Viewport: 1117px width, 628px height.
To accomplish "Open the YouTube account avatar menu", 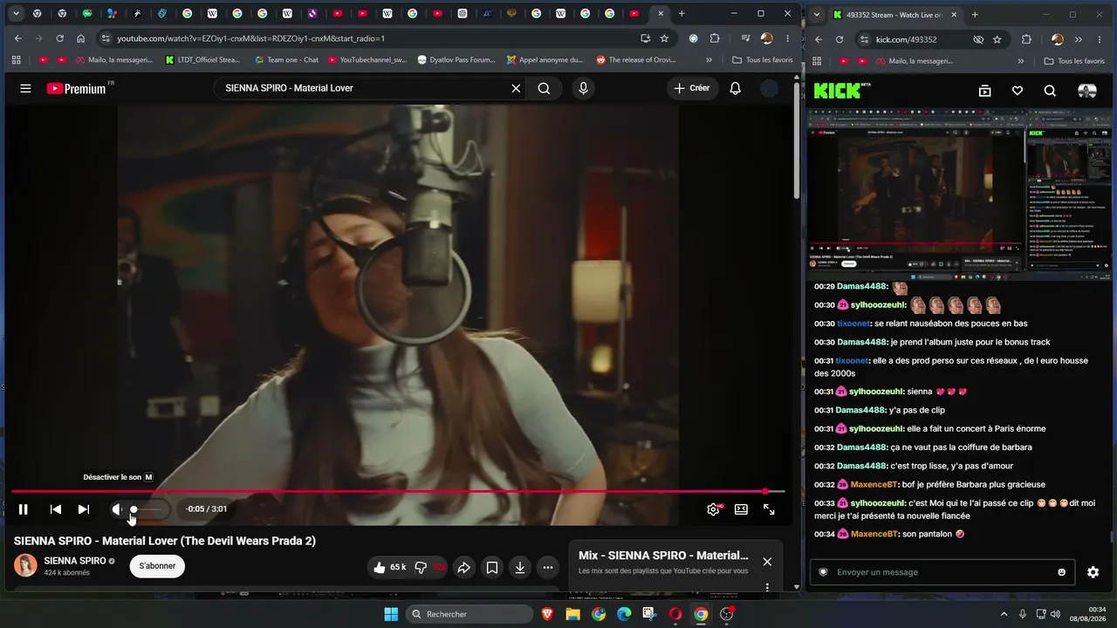I will (x=769, y=88).
